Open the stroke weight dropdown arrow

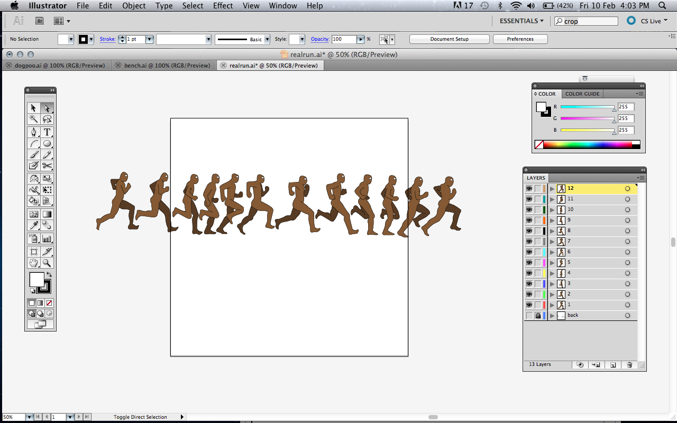(x=149, y=39)
